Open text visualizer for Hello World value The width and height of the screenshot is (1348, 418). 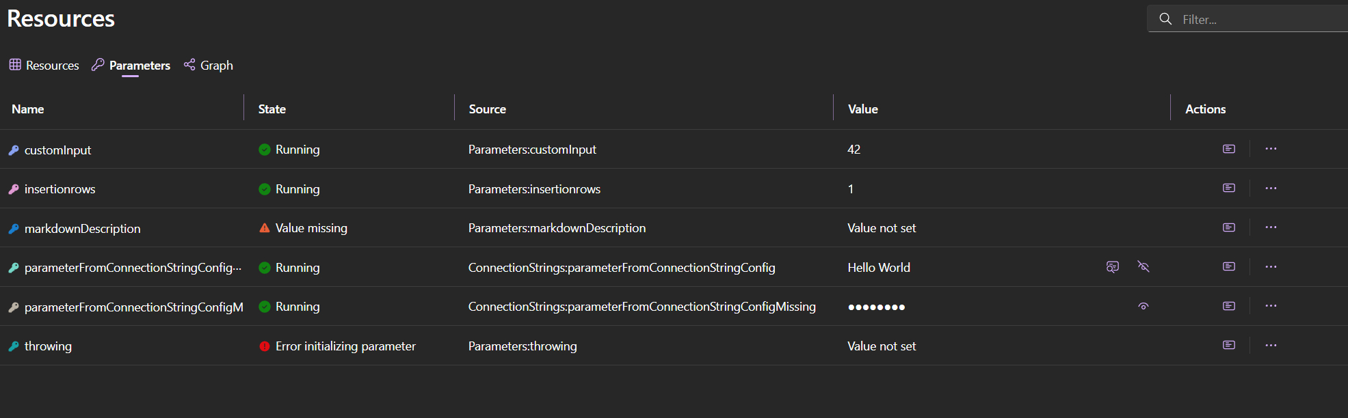pyautogui.click(x=1113, y=266)
